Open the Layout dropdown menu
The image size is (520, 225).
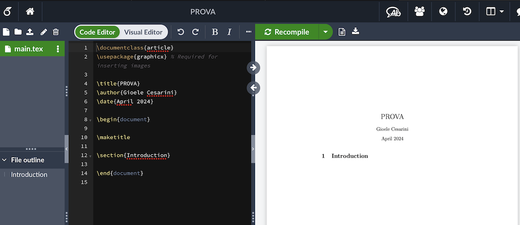point(495,12)
